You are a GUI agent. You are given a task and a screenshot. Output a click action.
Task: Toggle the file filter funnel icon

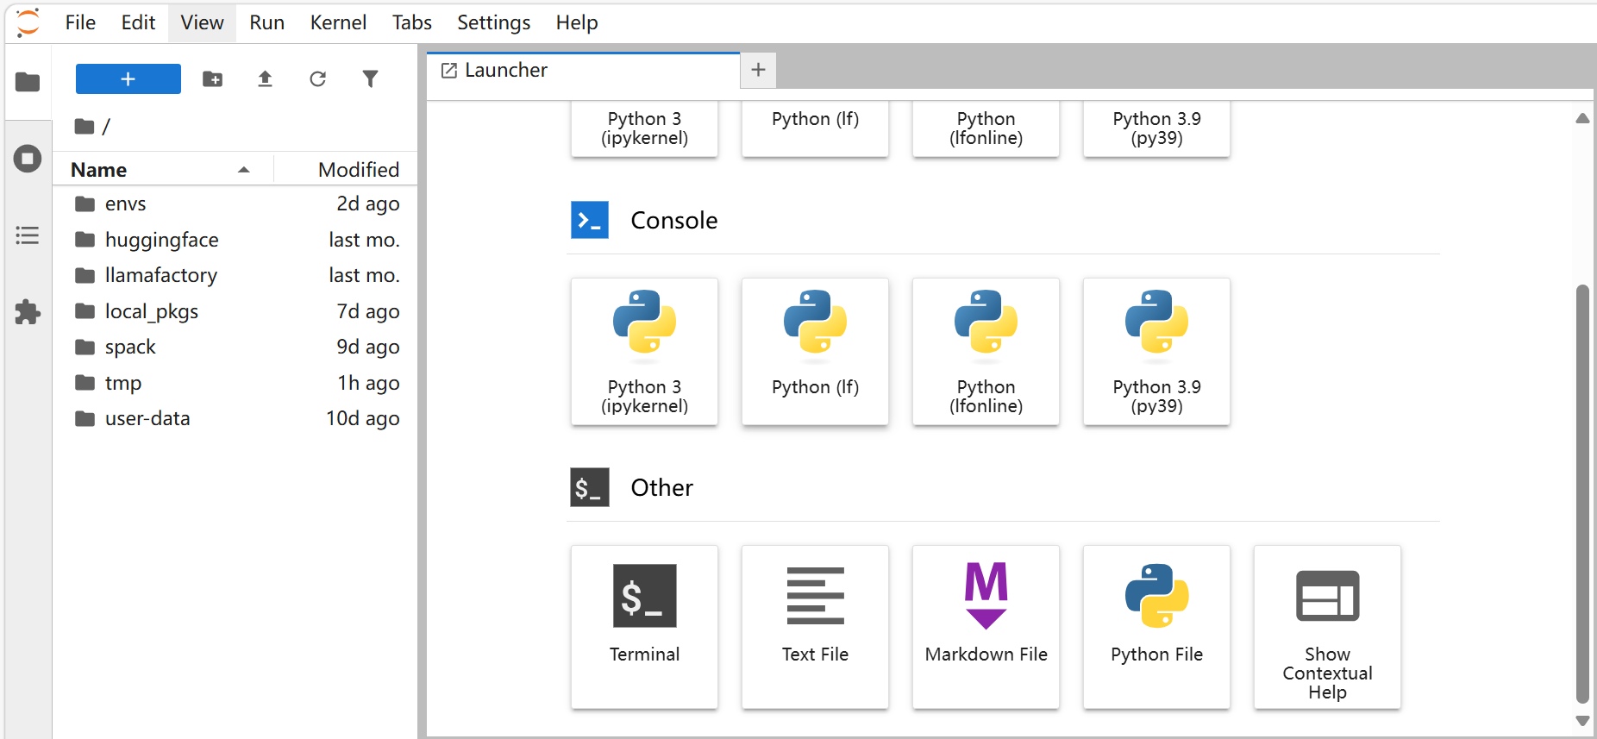tap(370, 79)
